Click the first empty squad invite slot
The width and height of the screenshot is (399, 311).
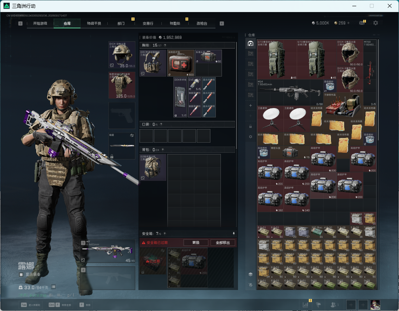(x=351, y=305)
